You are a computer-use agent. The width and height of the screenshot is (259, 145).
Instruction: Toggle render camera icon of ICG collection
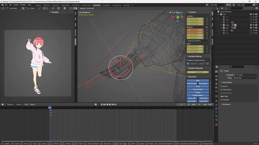[x=256, y=14]
